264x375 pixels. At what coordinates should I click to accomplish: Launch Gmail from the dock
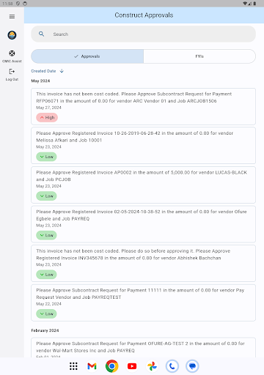[92, 366]
